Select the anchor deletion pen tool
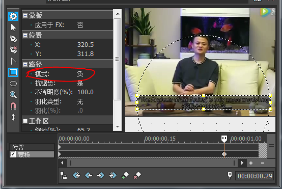Screen dimensions: 282x189 [13, 50]
